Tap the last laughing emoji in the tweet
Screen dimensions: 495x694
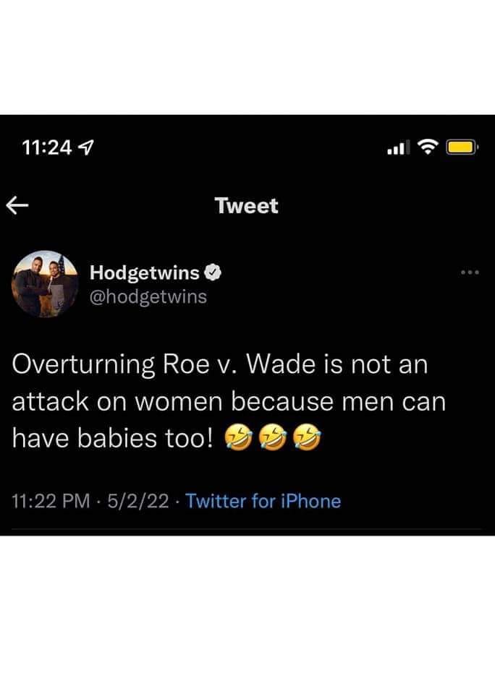[x=308, y=437]
